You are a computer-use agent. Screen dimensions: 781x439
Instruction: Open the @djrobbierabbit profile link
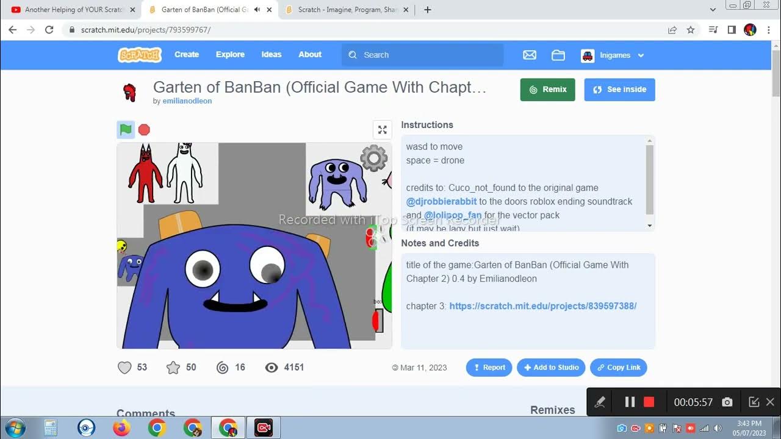tap(442, 201)
